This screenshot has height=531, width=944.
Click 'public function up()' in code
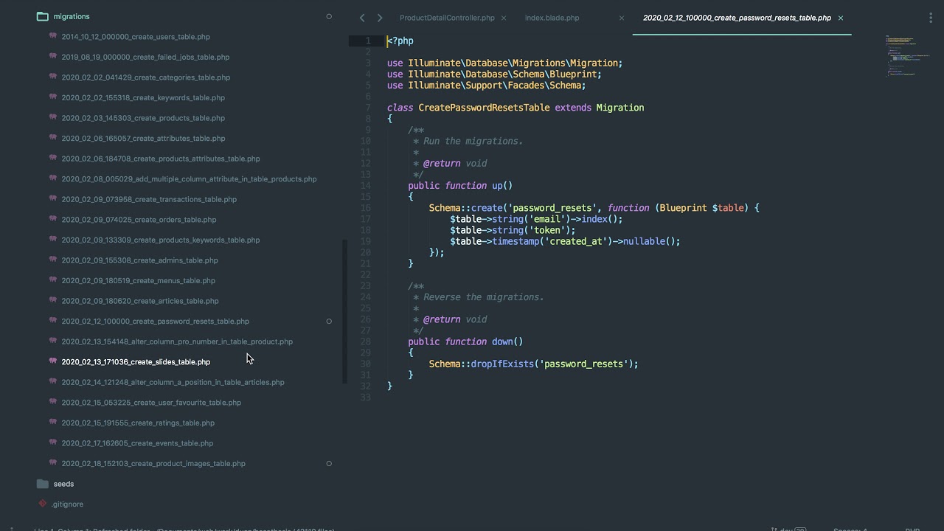pos(460,186)
